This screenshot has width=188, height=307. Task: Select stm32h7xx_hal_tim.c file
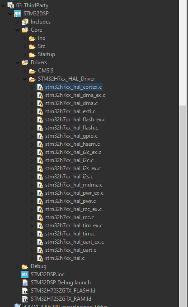pos(70,234)
